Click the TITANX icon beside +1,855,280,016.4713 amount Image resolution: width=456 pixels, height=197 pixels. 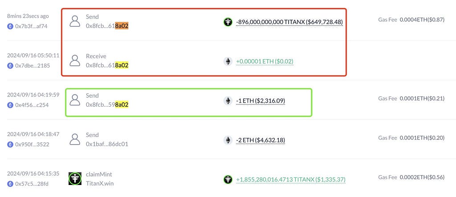pyautogui.click(x=228, y=180)
